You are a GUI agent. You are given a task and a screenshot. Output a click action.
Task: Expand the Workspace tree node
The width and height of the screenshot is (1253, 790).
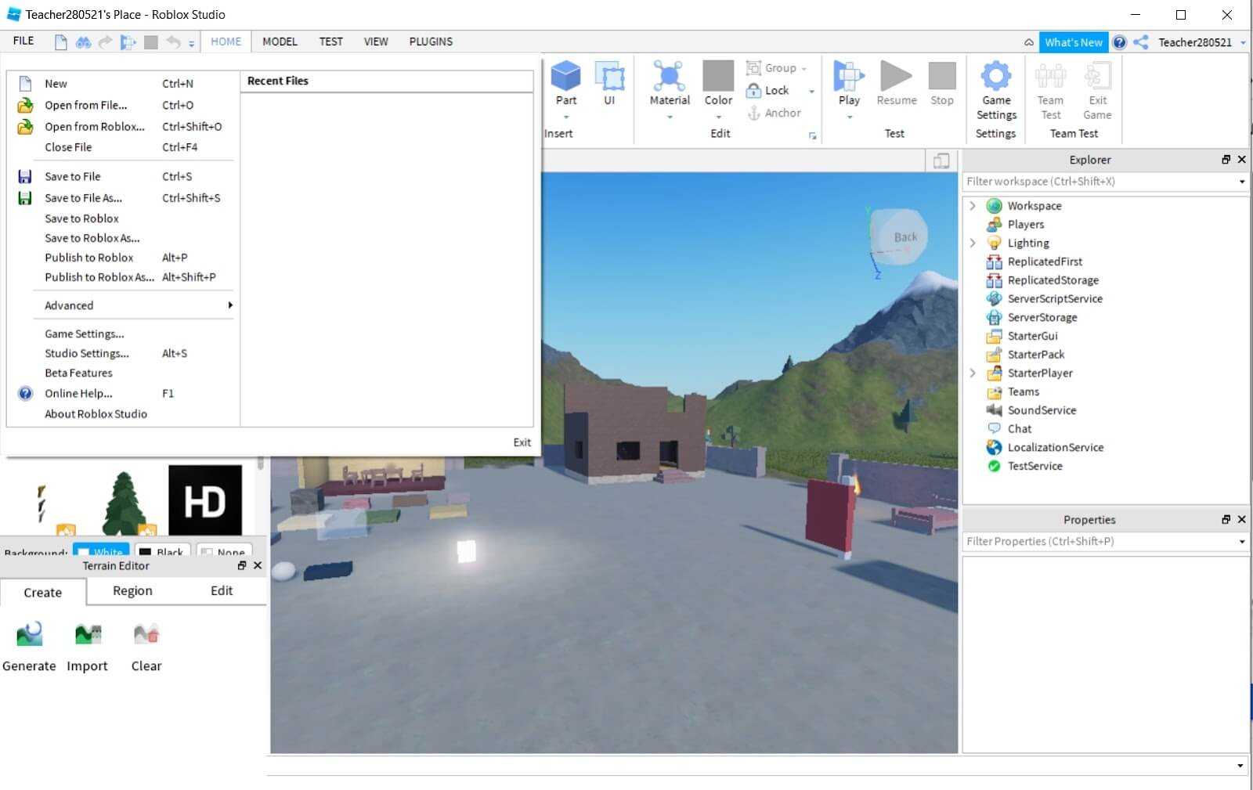tap(973, 206)
